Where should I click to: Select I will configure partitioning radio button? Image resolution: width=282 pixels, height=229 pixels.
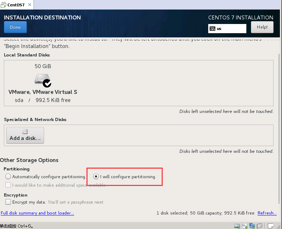[x=96, y=176]
